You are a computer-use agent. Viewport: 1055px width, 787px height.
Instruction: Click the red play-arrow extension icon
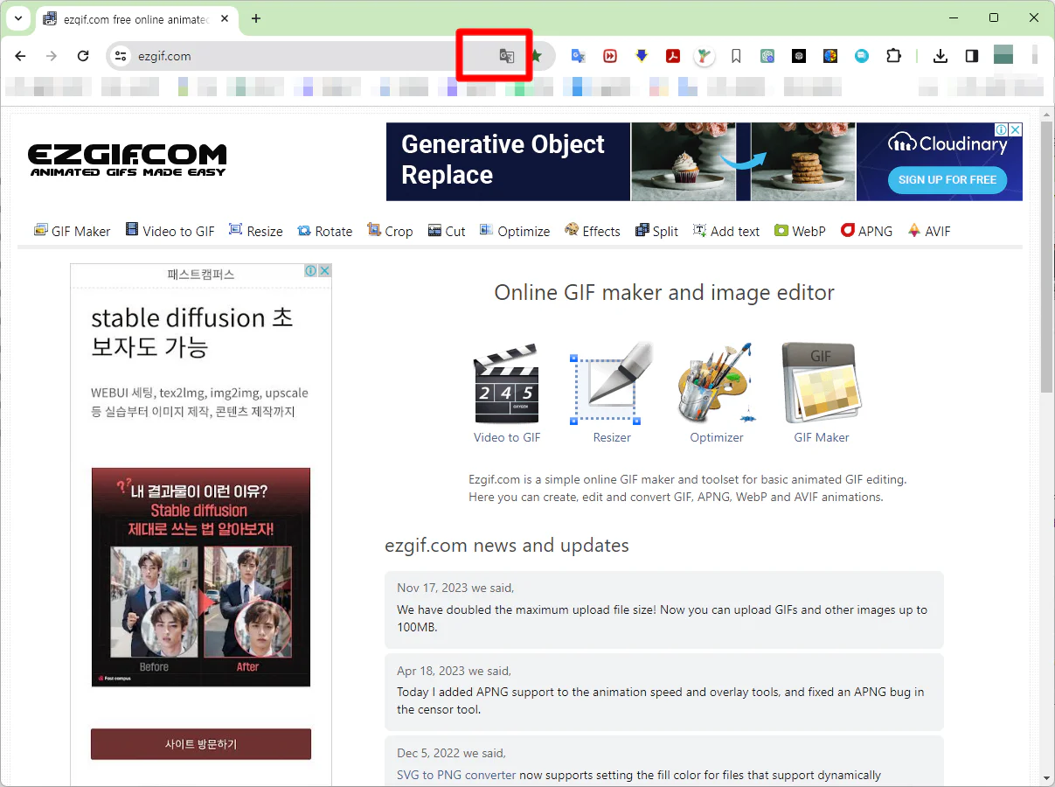610,56
